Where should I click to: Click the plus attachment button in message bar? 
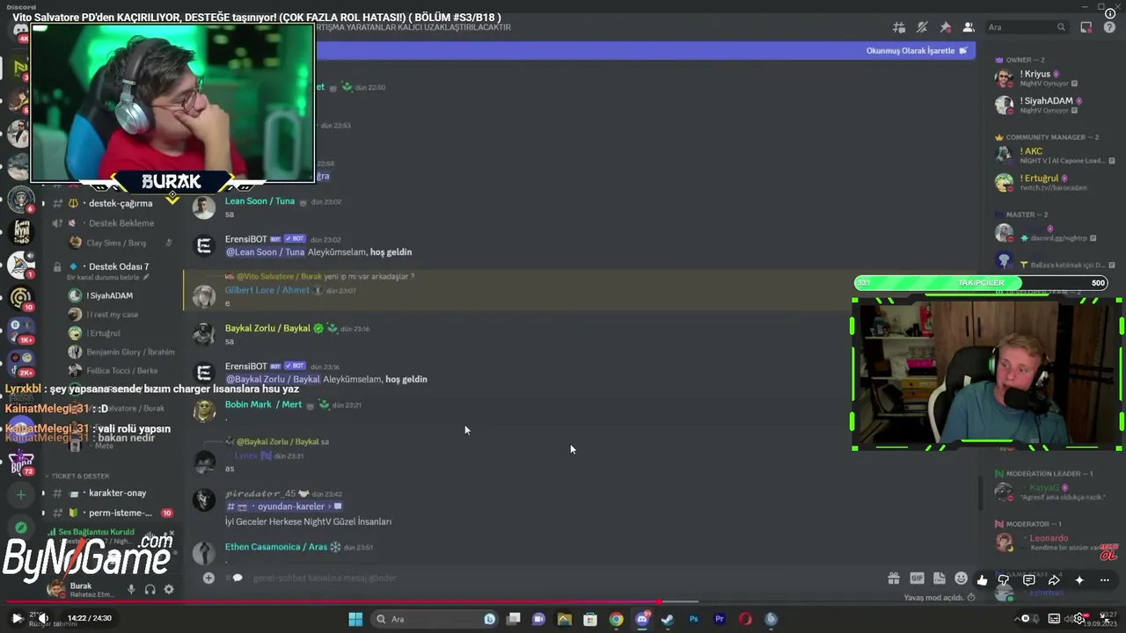click(x=208, y=578)
